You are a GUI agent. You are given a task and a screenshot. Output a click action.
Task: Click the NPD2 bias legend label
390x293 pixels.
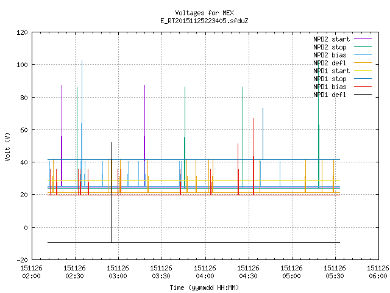(330, 55)
